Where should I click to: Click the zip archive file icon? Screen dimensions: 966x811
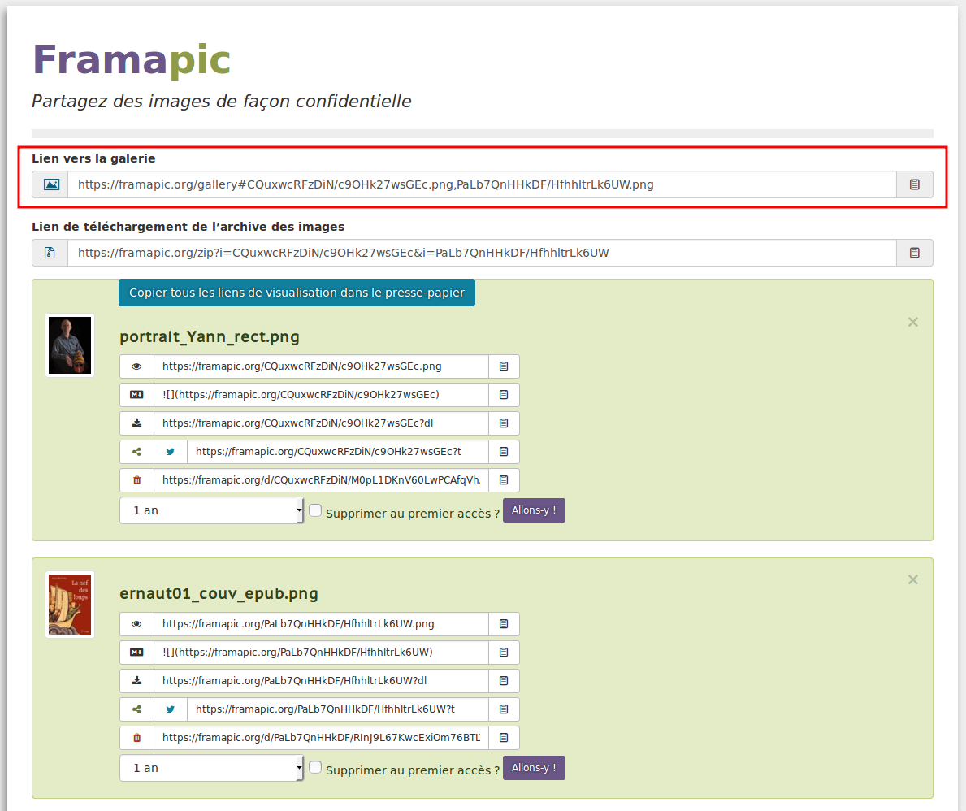pos(50,253)
